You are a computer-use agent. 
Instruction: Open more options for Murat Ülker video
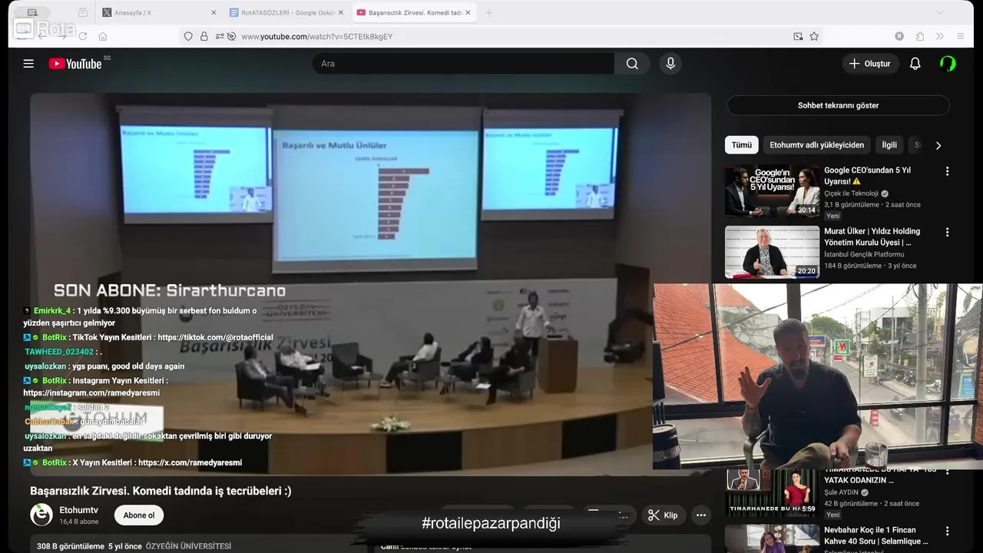947,232
